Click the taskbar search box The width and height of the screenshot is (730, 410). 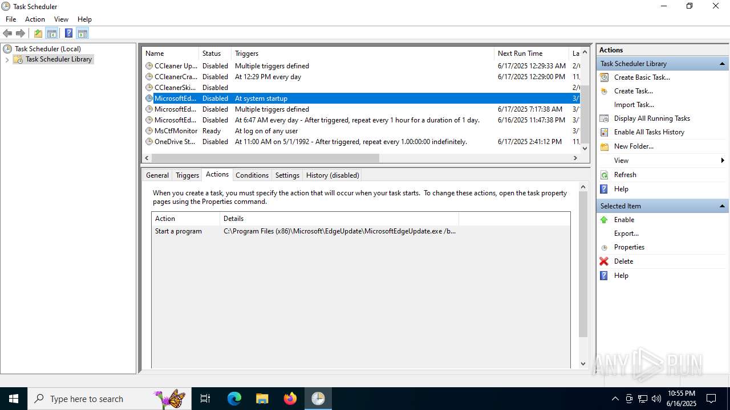[109, 399]
